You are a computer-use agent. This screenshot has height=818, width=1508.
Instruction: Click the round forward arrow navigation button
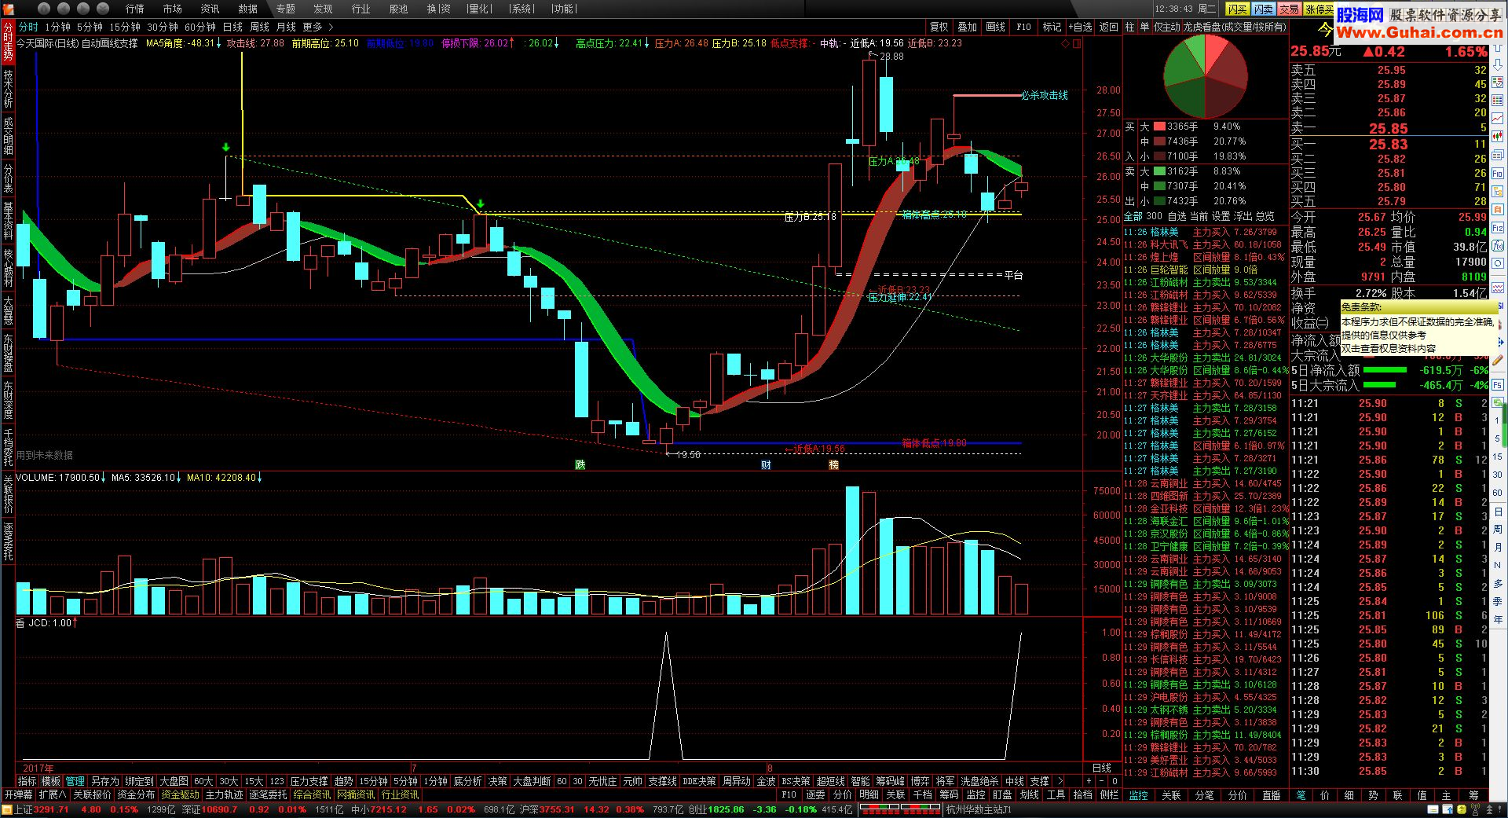click(x=84, y=8)
